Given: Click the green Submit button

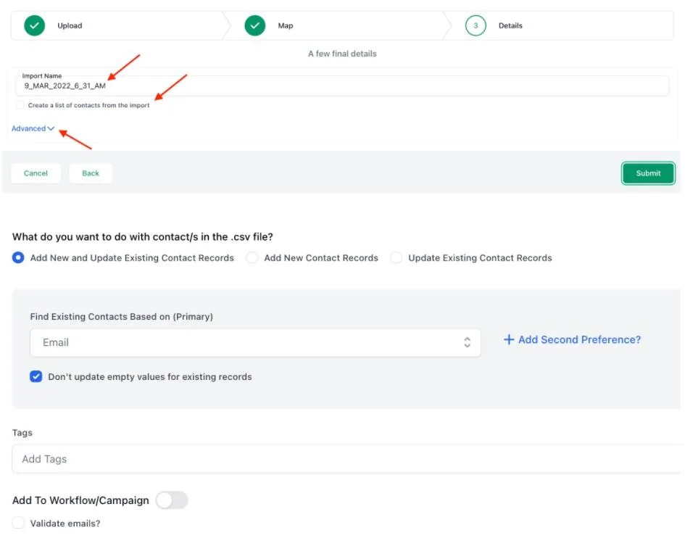Looking at the screenshot, I should pyautogui.click(x=648, y=173).
